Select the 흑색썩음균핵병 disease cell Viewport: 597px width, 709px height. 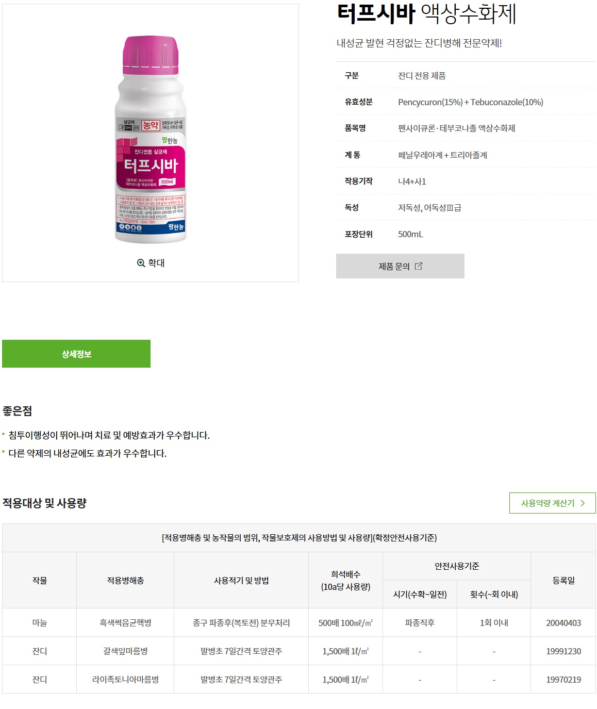coord(125,623)
